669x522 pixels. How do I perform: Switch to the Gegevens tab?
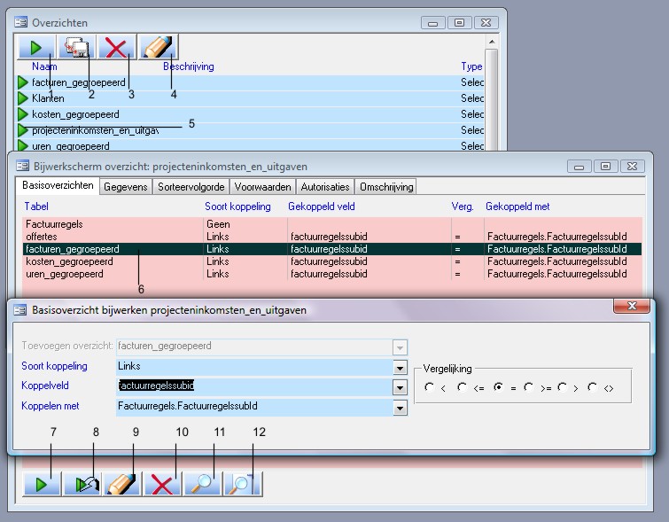(x=126, y=186)
